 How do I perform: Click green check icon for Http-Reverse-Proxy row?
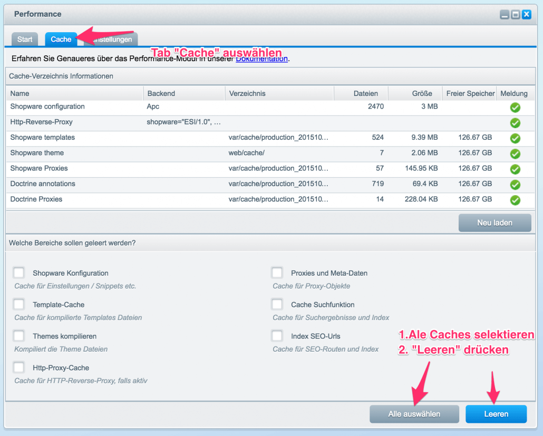(x=515, y=123)
